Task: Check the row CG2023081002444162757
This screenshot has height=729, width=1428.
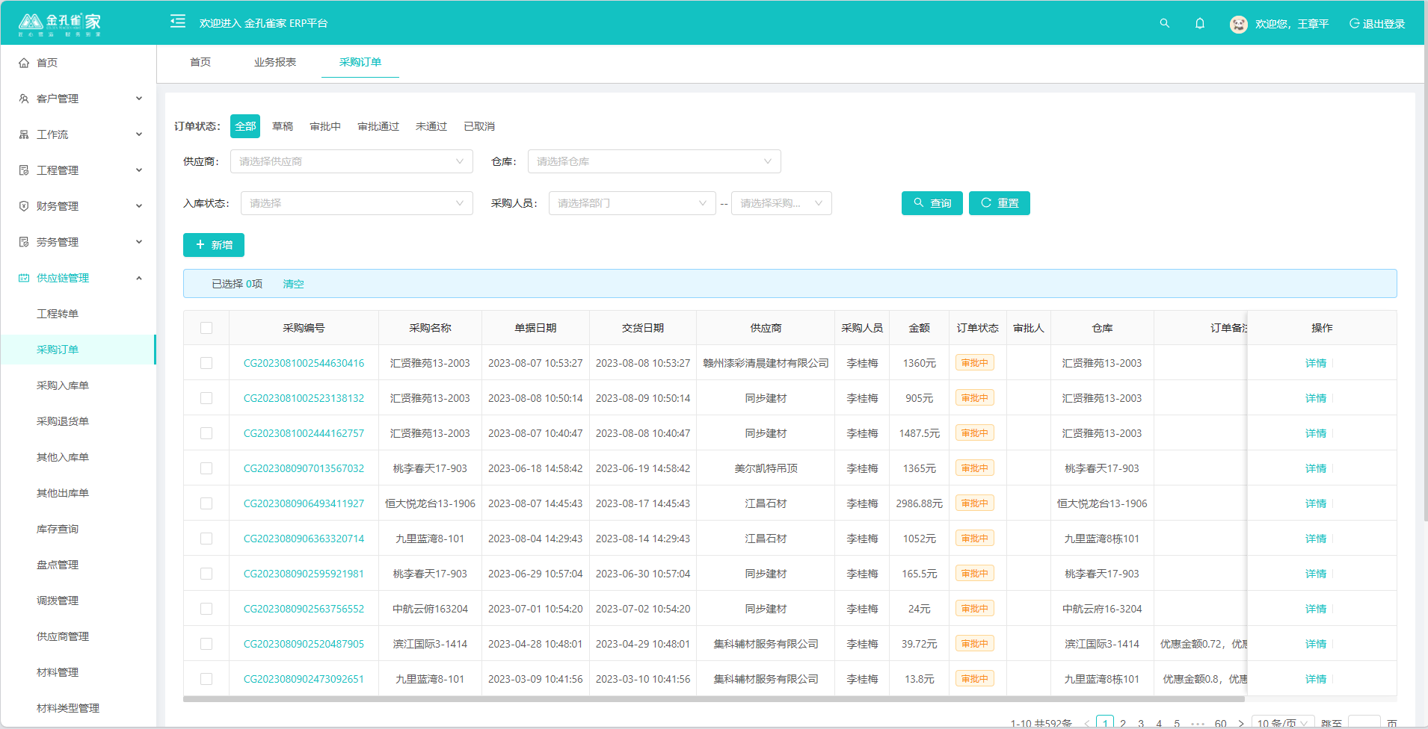Action: click(x=206, y=433)
